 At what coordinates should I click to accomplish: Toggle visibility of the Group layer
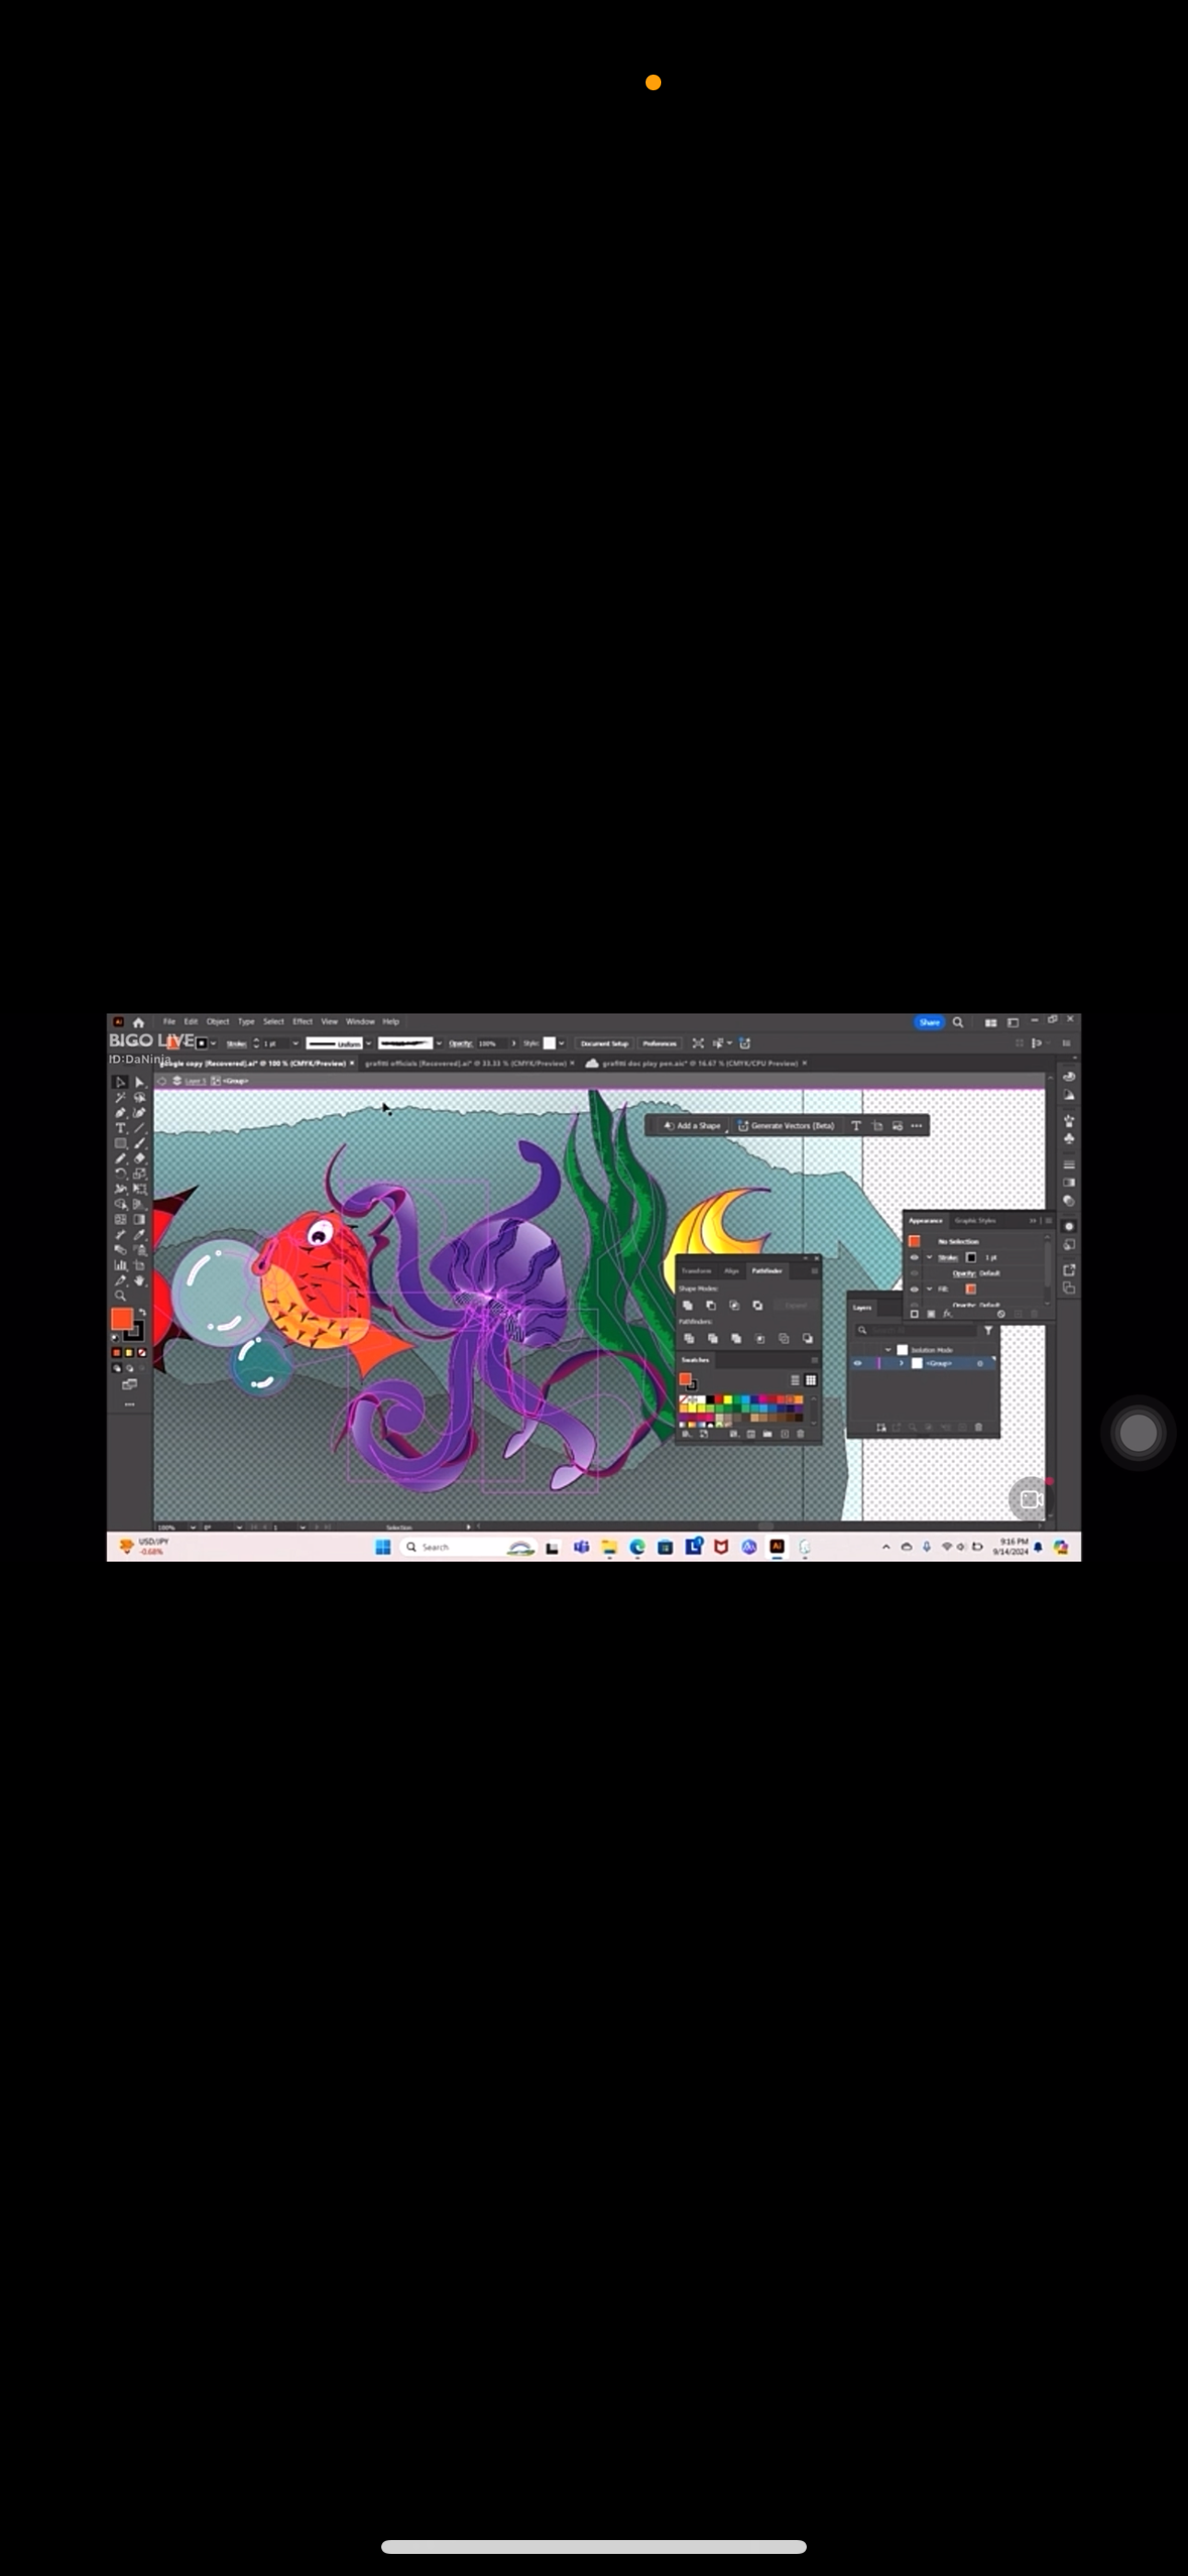pos(858,1364)
